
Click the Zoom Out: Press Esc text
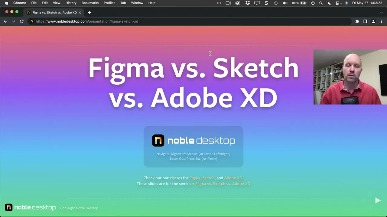pos(193,159)
